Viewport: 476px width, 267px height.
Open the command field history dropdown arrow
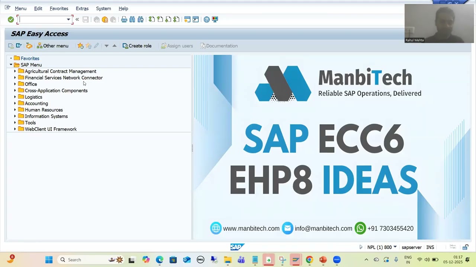click(x=68, y=19)
